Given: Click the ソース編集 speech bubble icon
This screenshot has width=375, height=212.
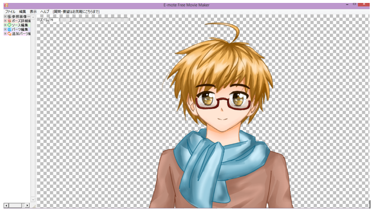Looking at the screenshot, I should (x=9, y=25).
